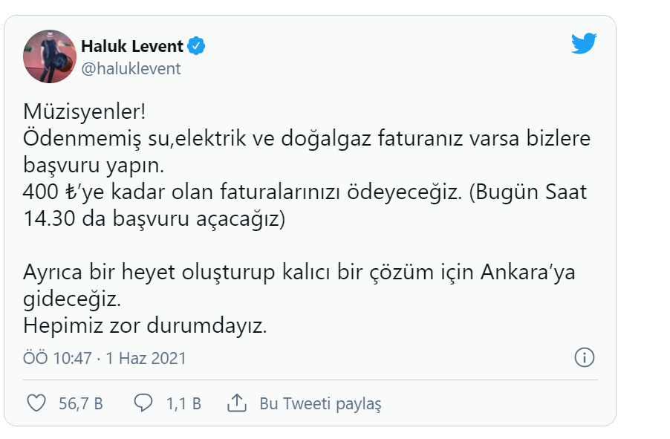Click the "14.30 da başvuru açacağız" line
This screenshot has height=439, width=670.
point(155,219)
